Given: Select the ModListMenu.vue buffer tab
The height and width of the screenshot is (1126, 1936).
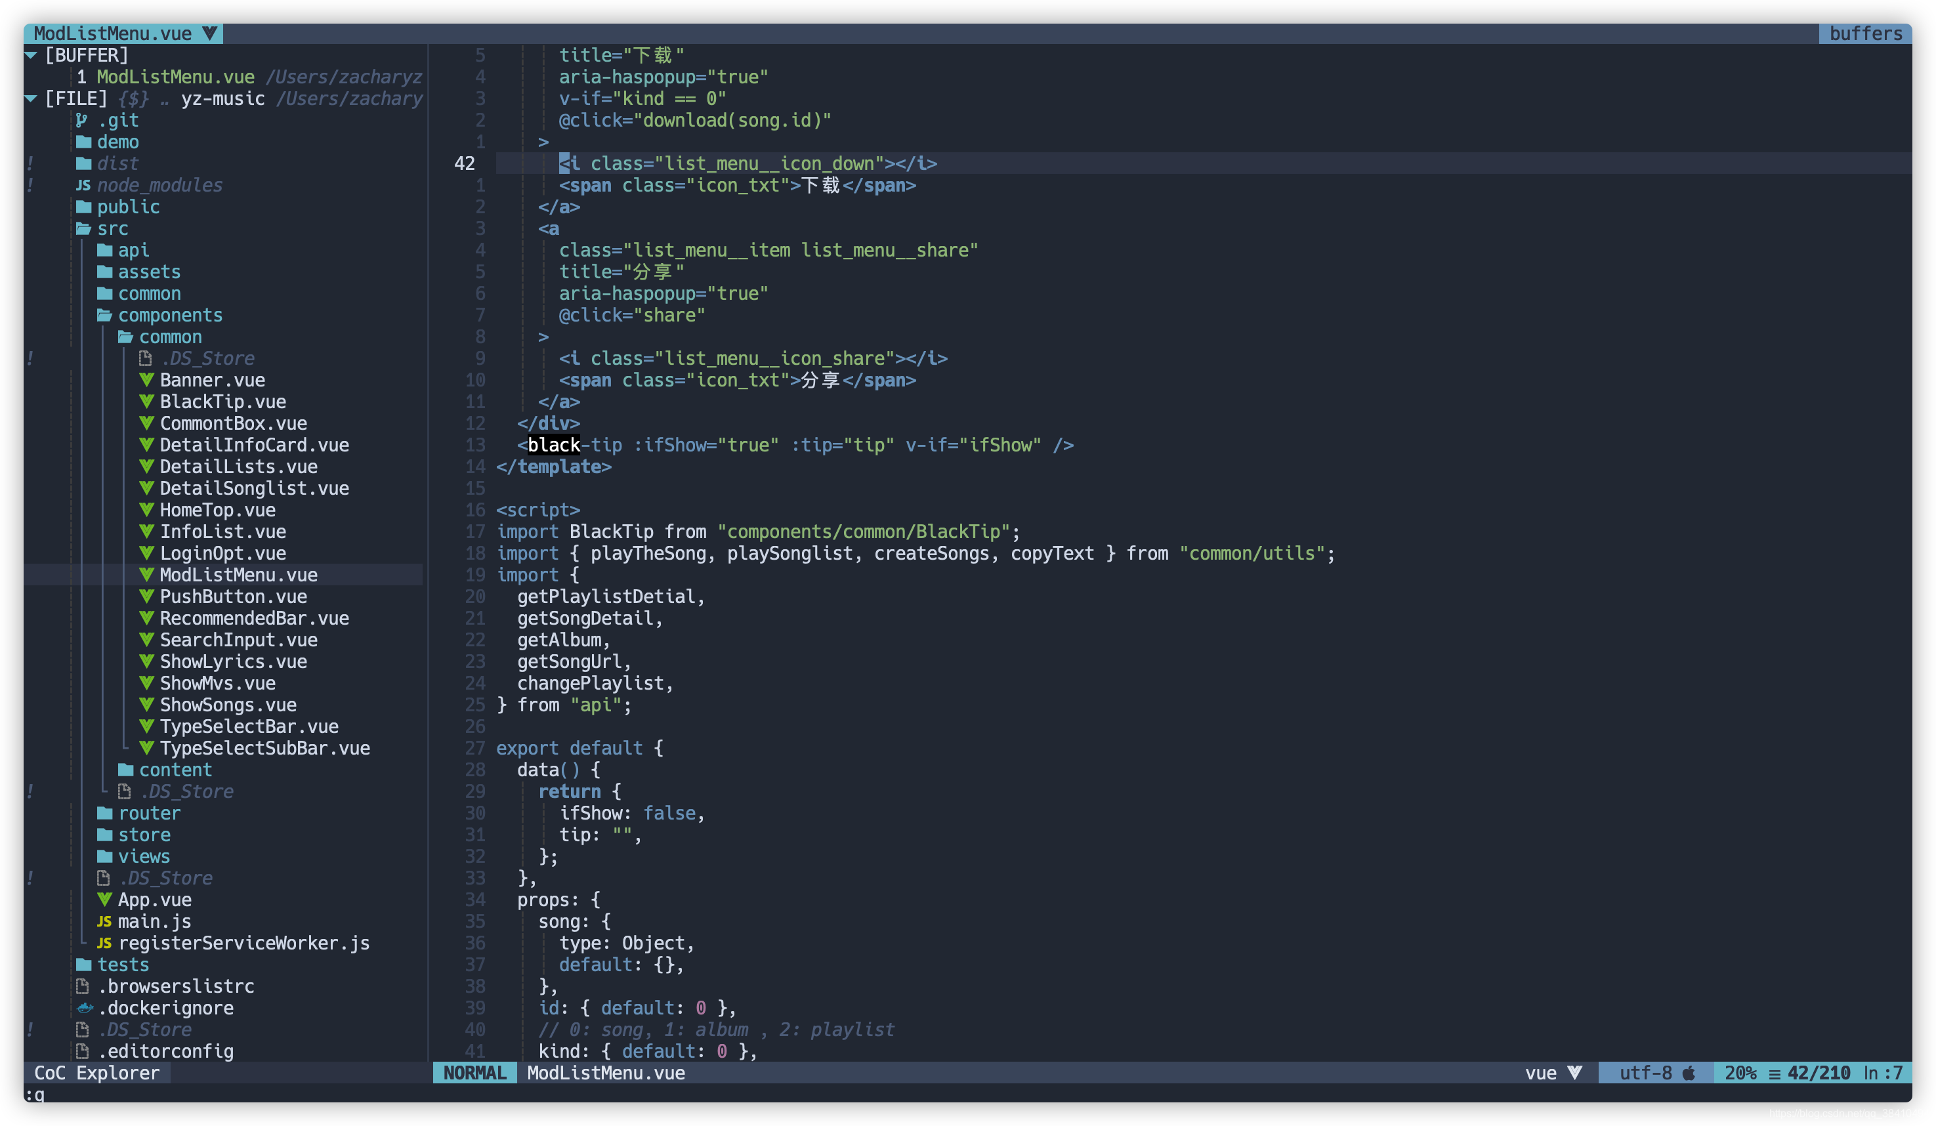Looking at the screenshot, I should click(113, 34).
